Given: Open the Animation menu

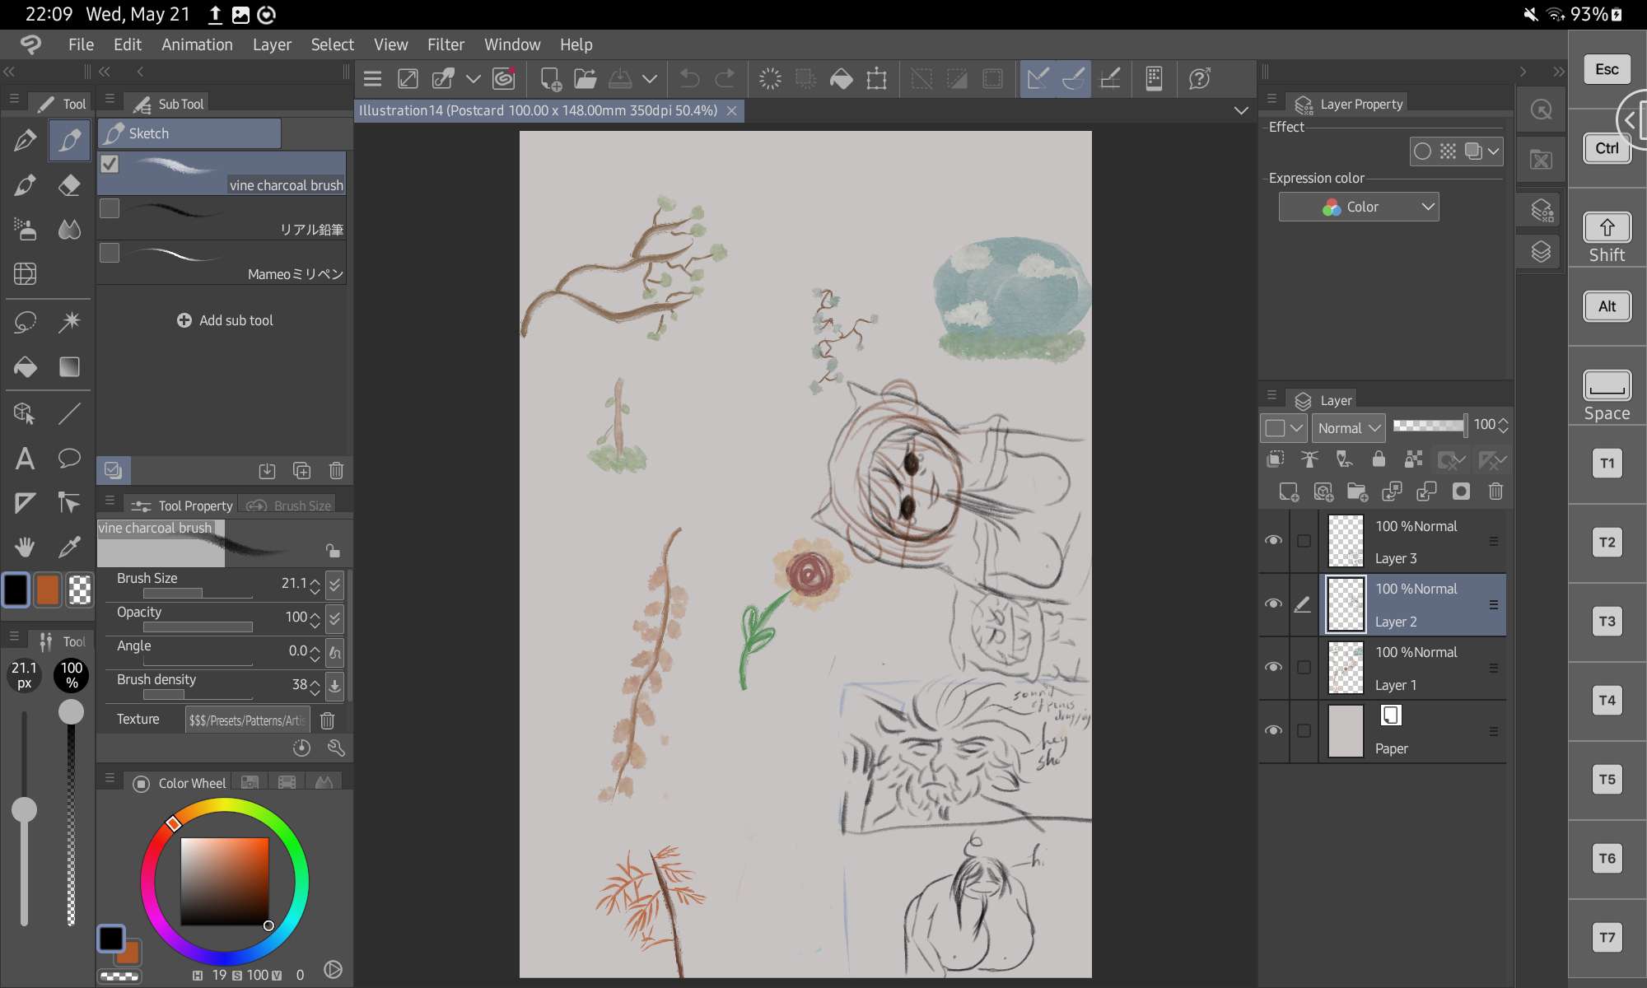Looking at the screenshot, I should tap(197, 44).
